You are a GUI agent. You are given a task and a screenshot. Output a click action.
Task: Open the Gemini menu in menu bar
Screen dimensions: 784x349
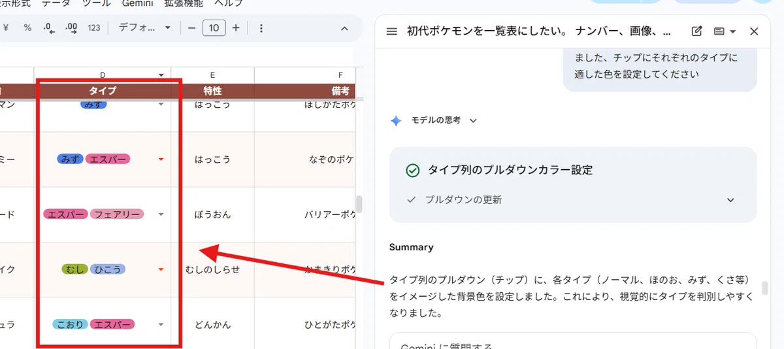click(137, 3)
